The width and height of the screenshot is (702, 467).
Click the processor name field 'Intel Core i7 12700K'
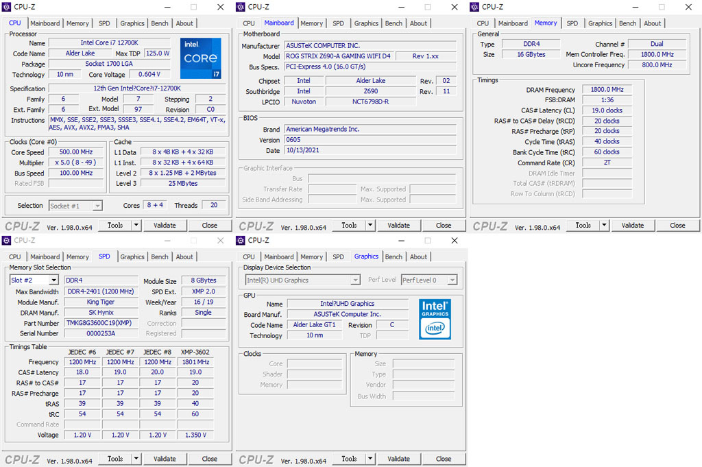110,43
